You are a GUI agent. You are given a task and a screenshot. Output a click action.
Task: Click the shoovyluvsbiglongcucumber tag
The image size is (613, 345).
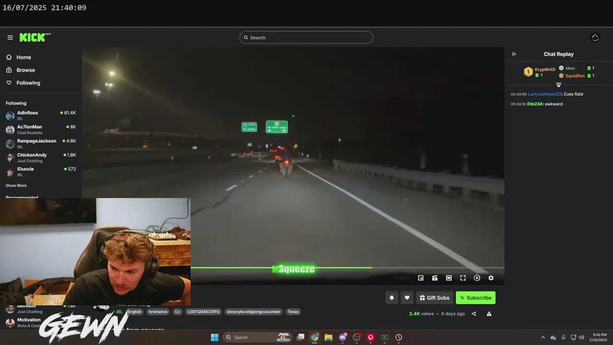pyautogui.click(x=253, y=311)
